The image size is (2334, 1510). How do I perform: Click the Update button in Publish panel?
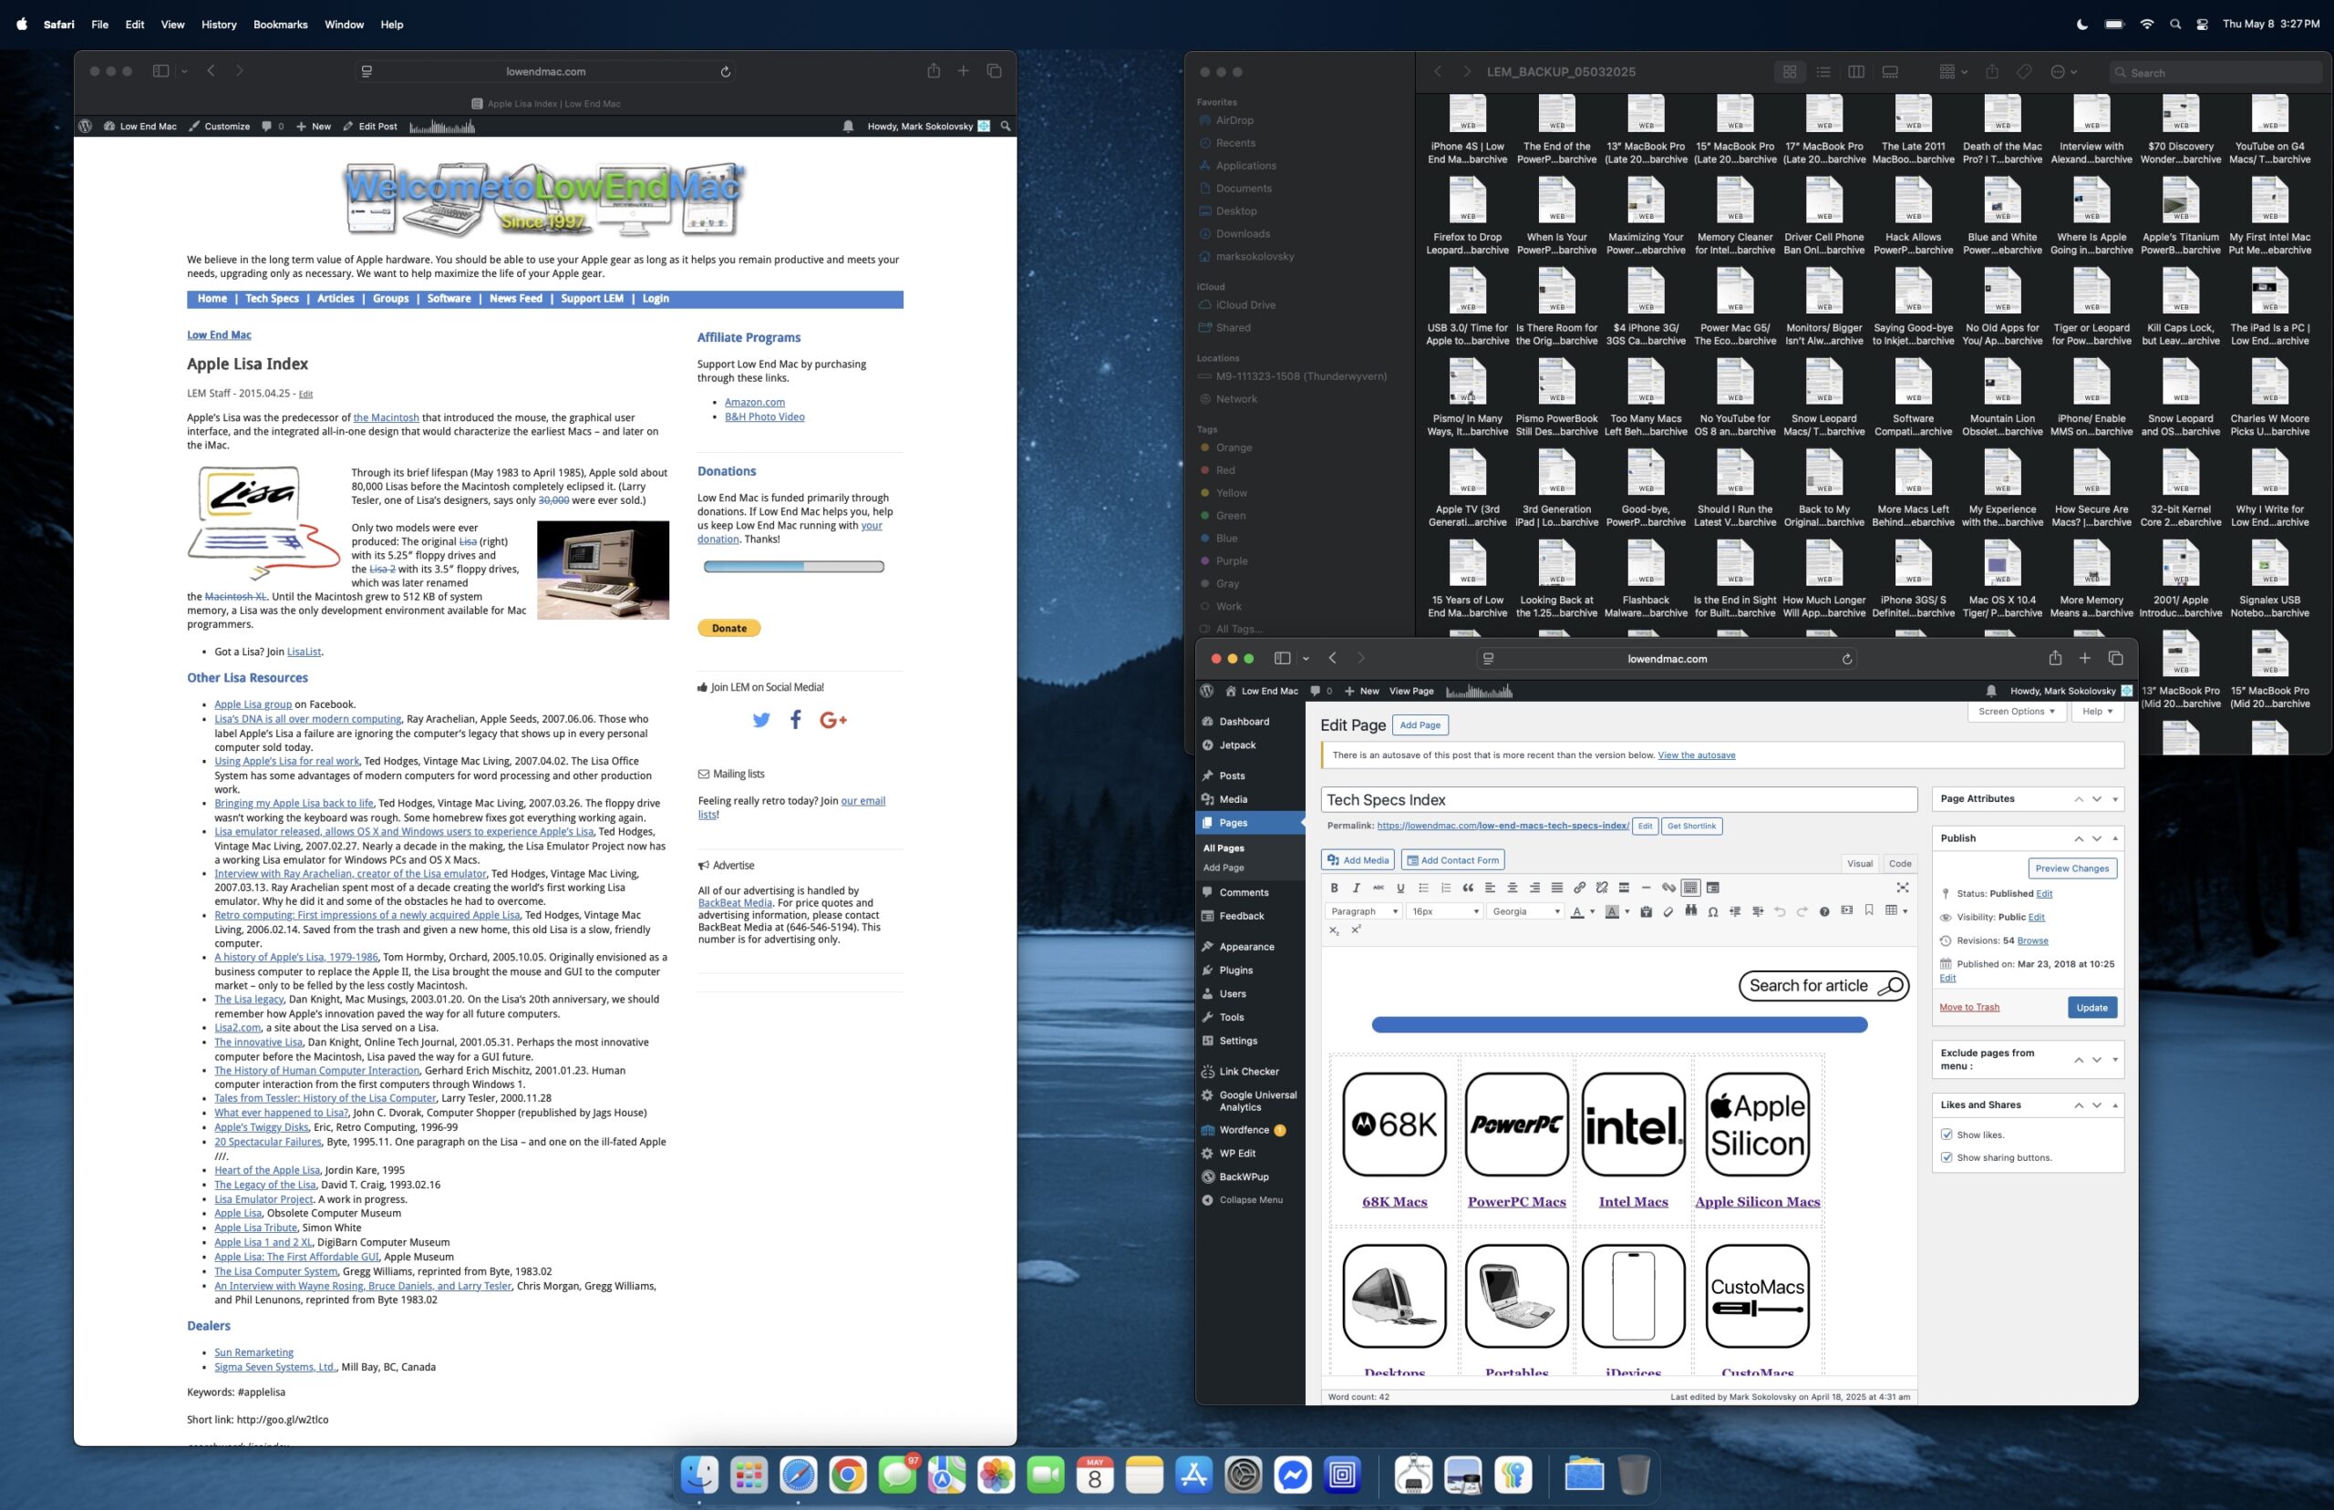click(x=2091, y=1008)
